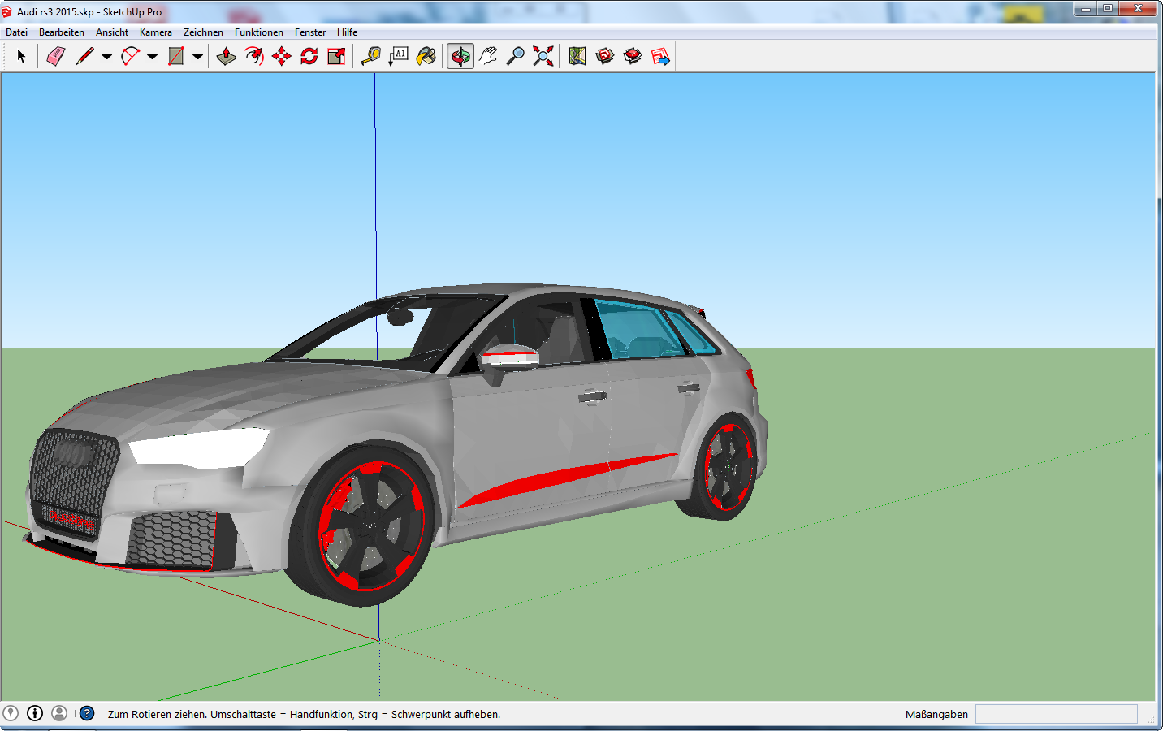
Task: Open the Kamera menu
Action: pos(155,32)
